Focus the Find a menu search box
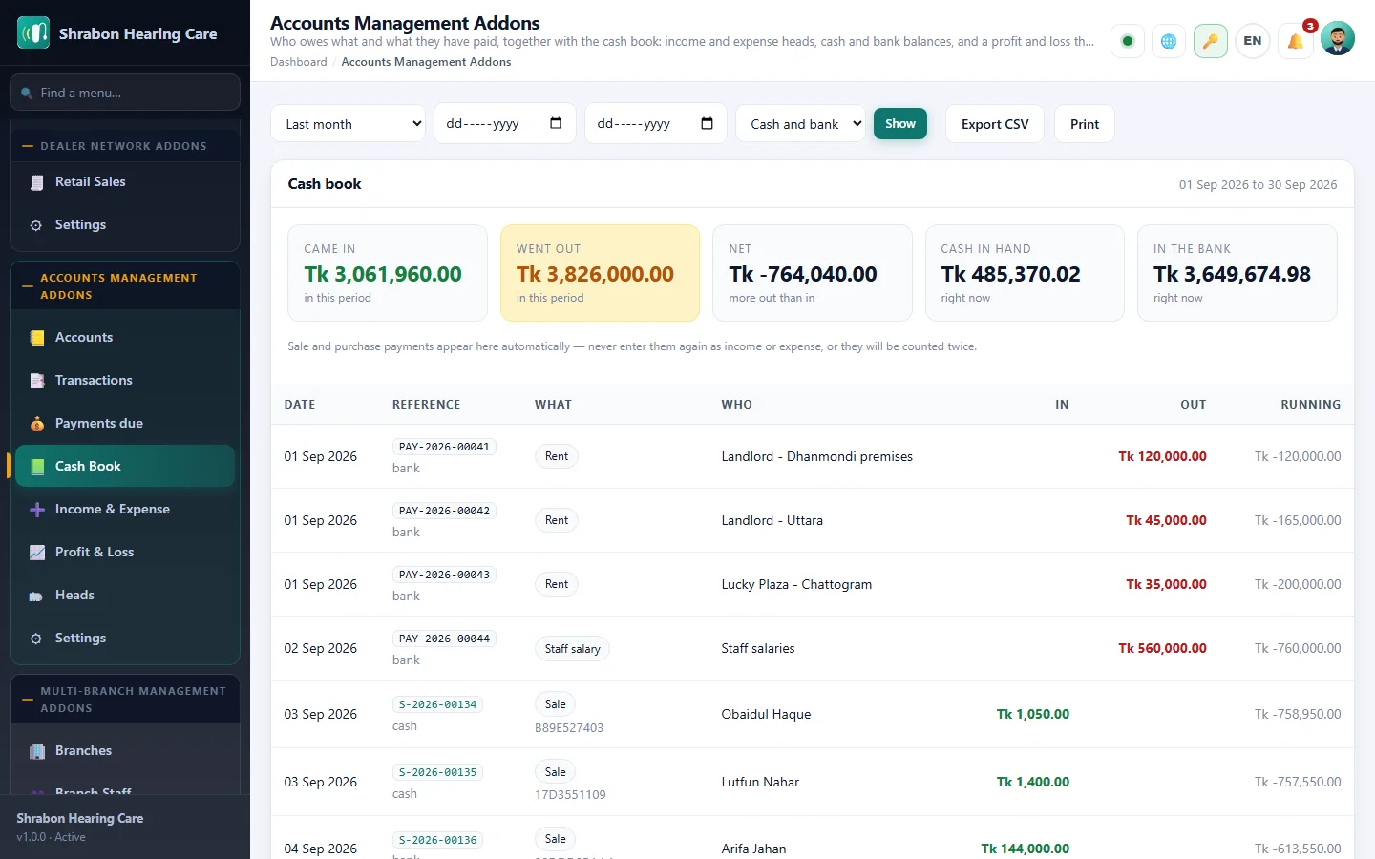1375x859 pixels. tap(125, 93)
